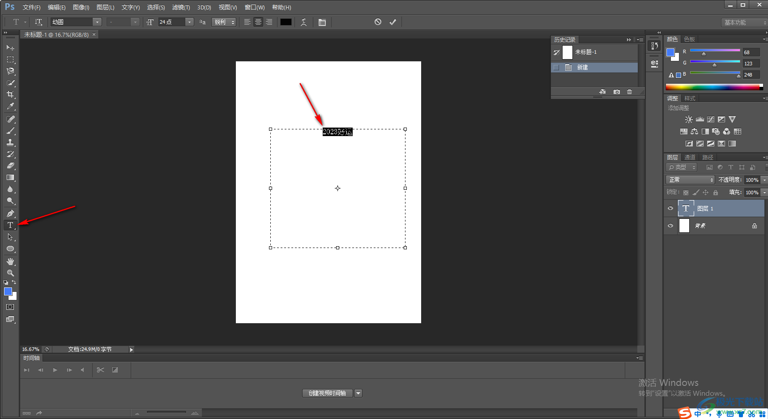
Task: Toggle visibility of the 背景 layer
Action: (x=670, y=226)
